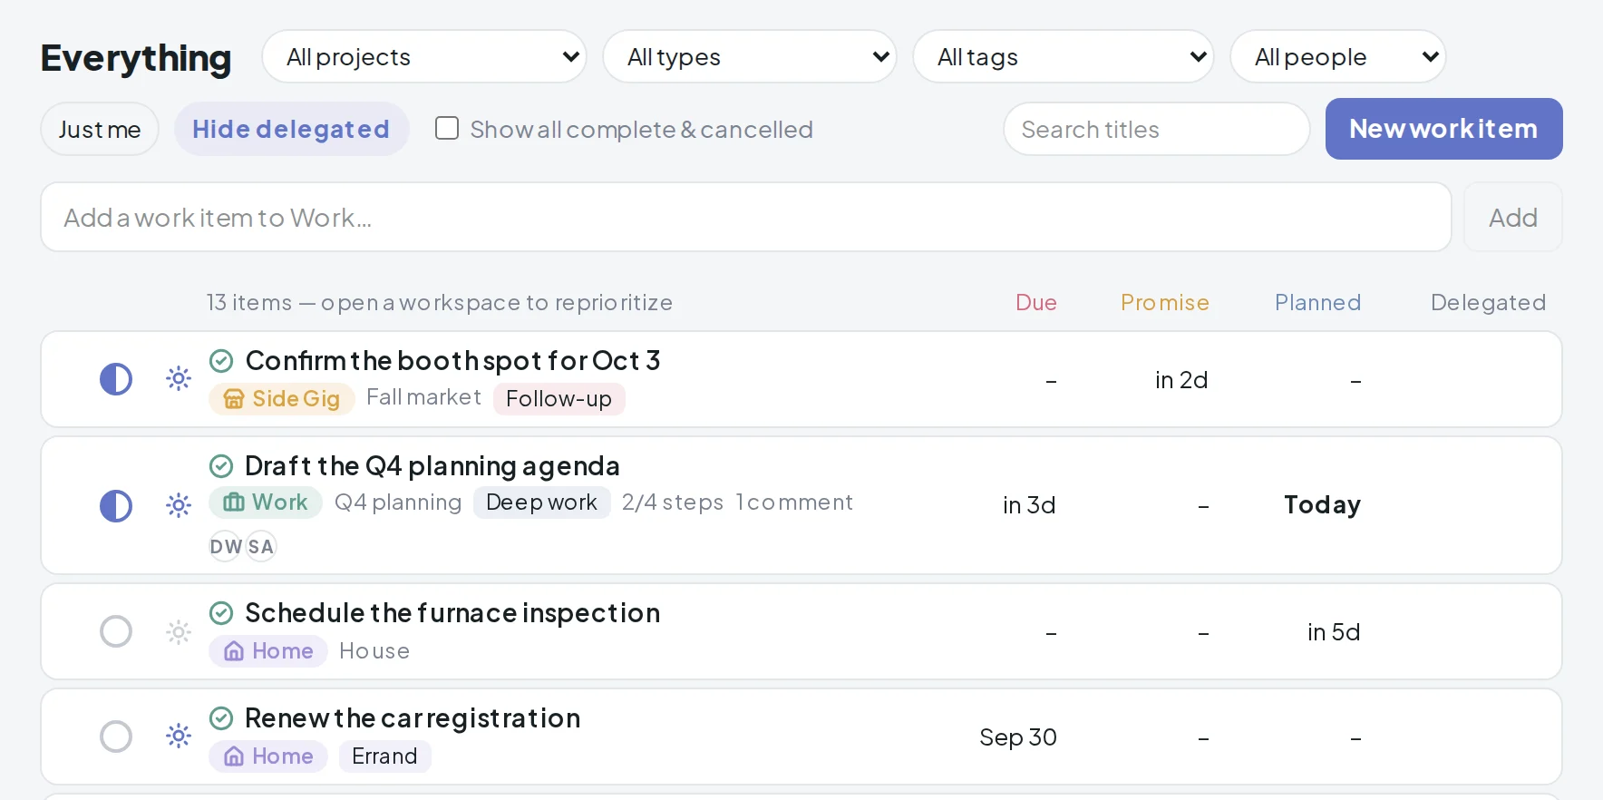Toggle sun focus icon on Q4 planning agenda row
Image resolution: width=1603 pixels, height=800 pixels.
pyautogui.click(x=179, y=505)
